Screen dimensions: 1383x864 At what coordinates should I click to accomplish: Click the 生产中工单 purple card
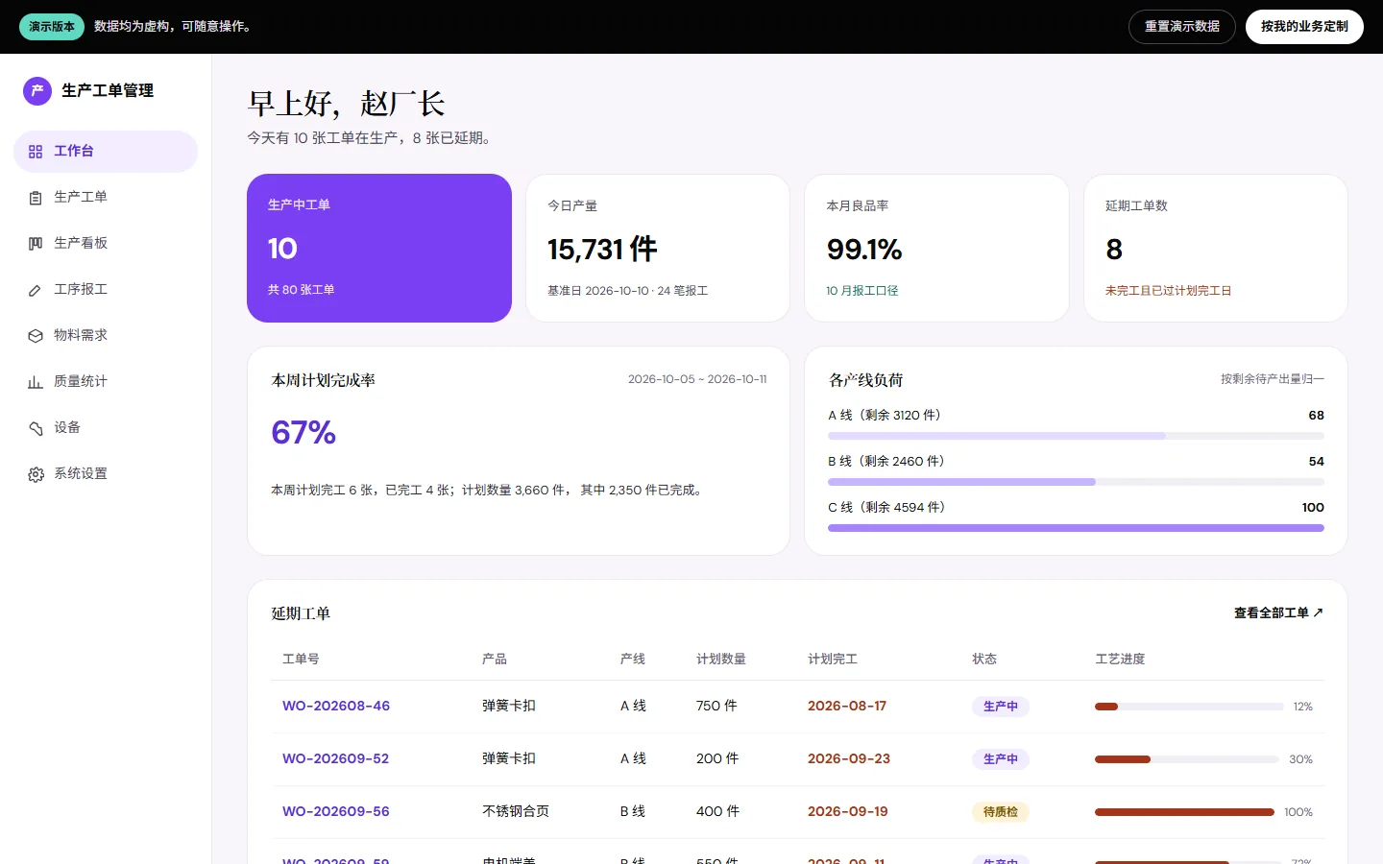379,248
